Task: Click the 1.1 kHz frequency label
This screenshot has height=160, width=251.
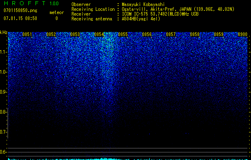Action: click(x=3, y=52)
